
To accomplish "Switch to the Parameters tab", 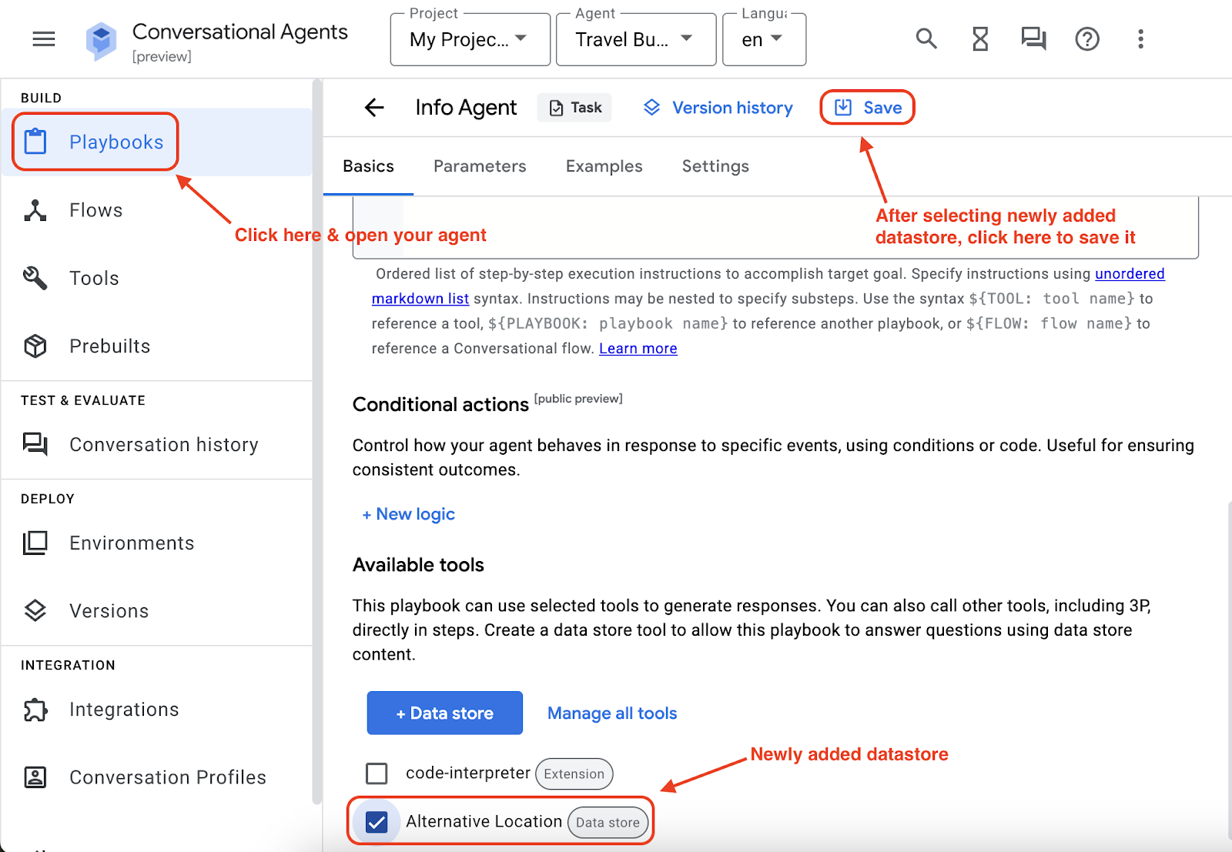I will (x=480, y=166).
